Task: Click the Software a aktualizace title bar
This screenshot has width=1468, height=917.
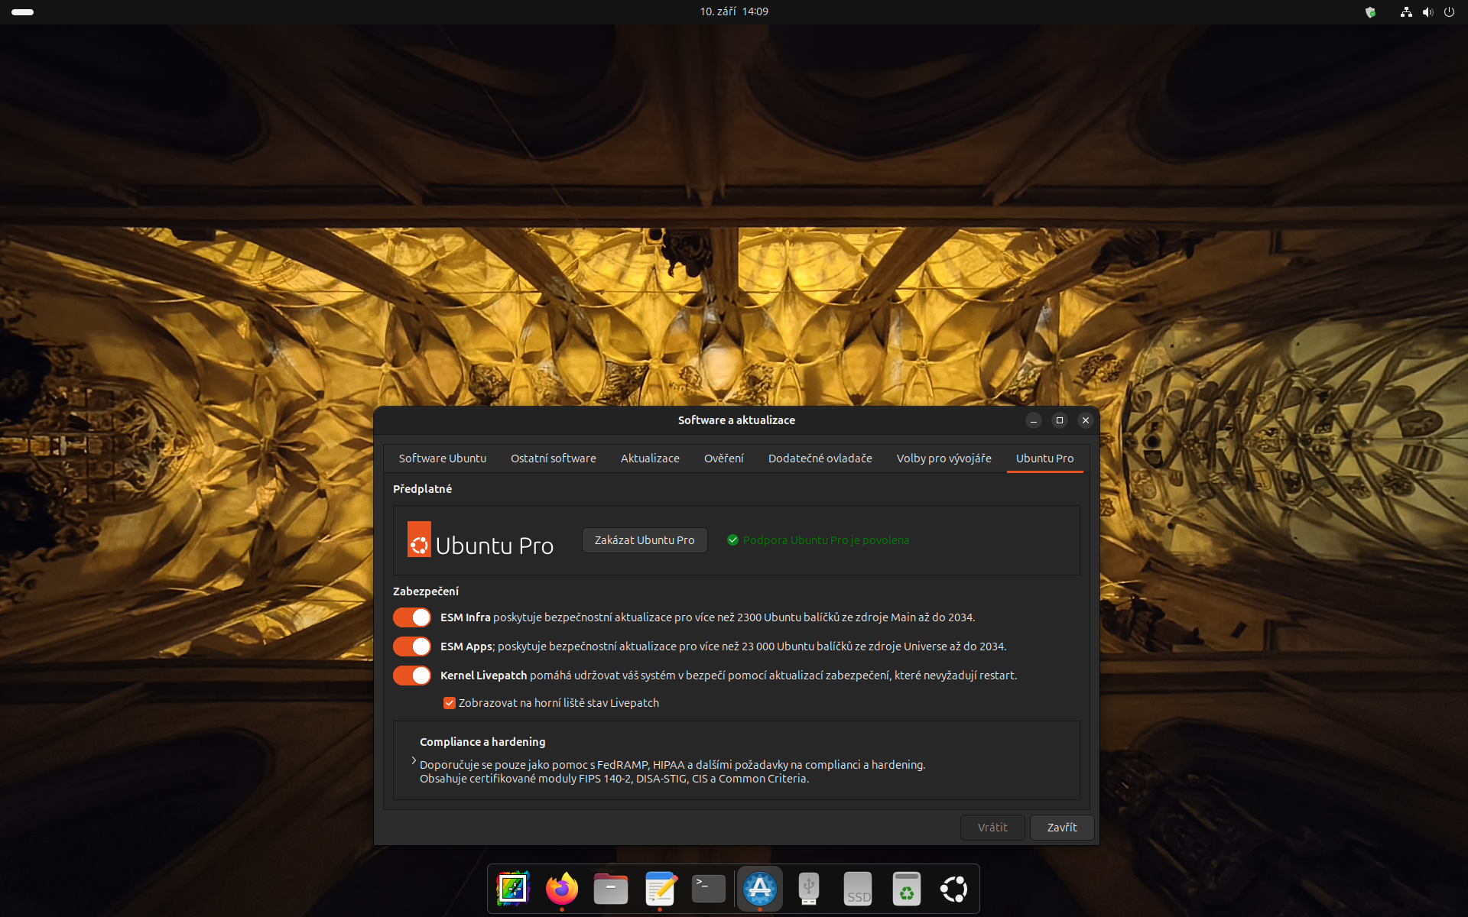Action: [x=736, y=420]
